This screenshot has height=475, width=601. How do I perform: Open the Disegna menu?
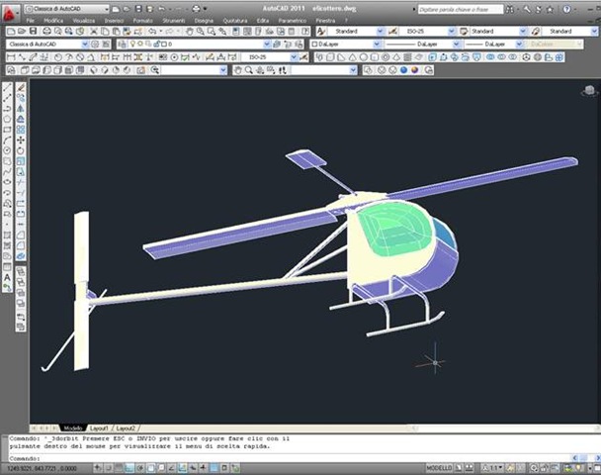pyautogui.click(x=204, y=20)
